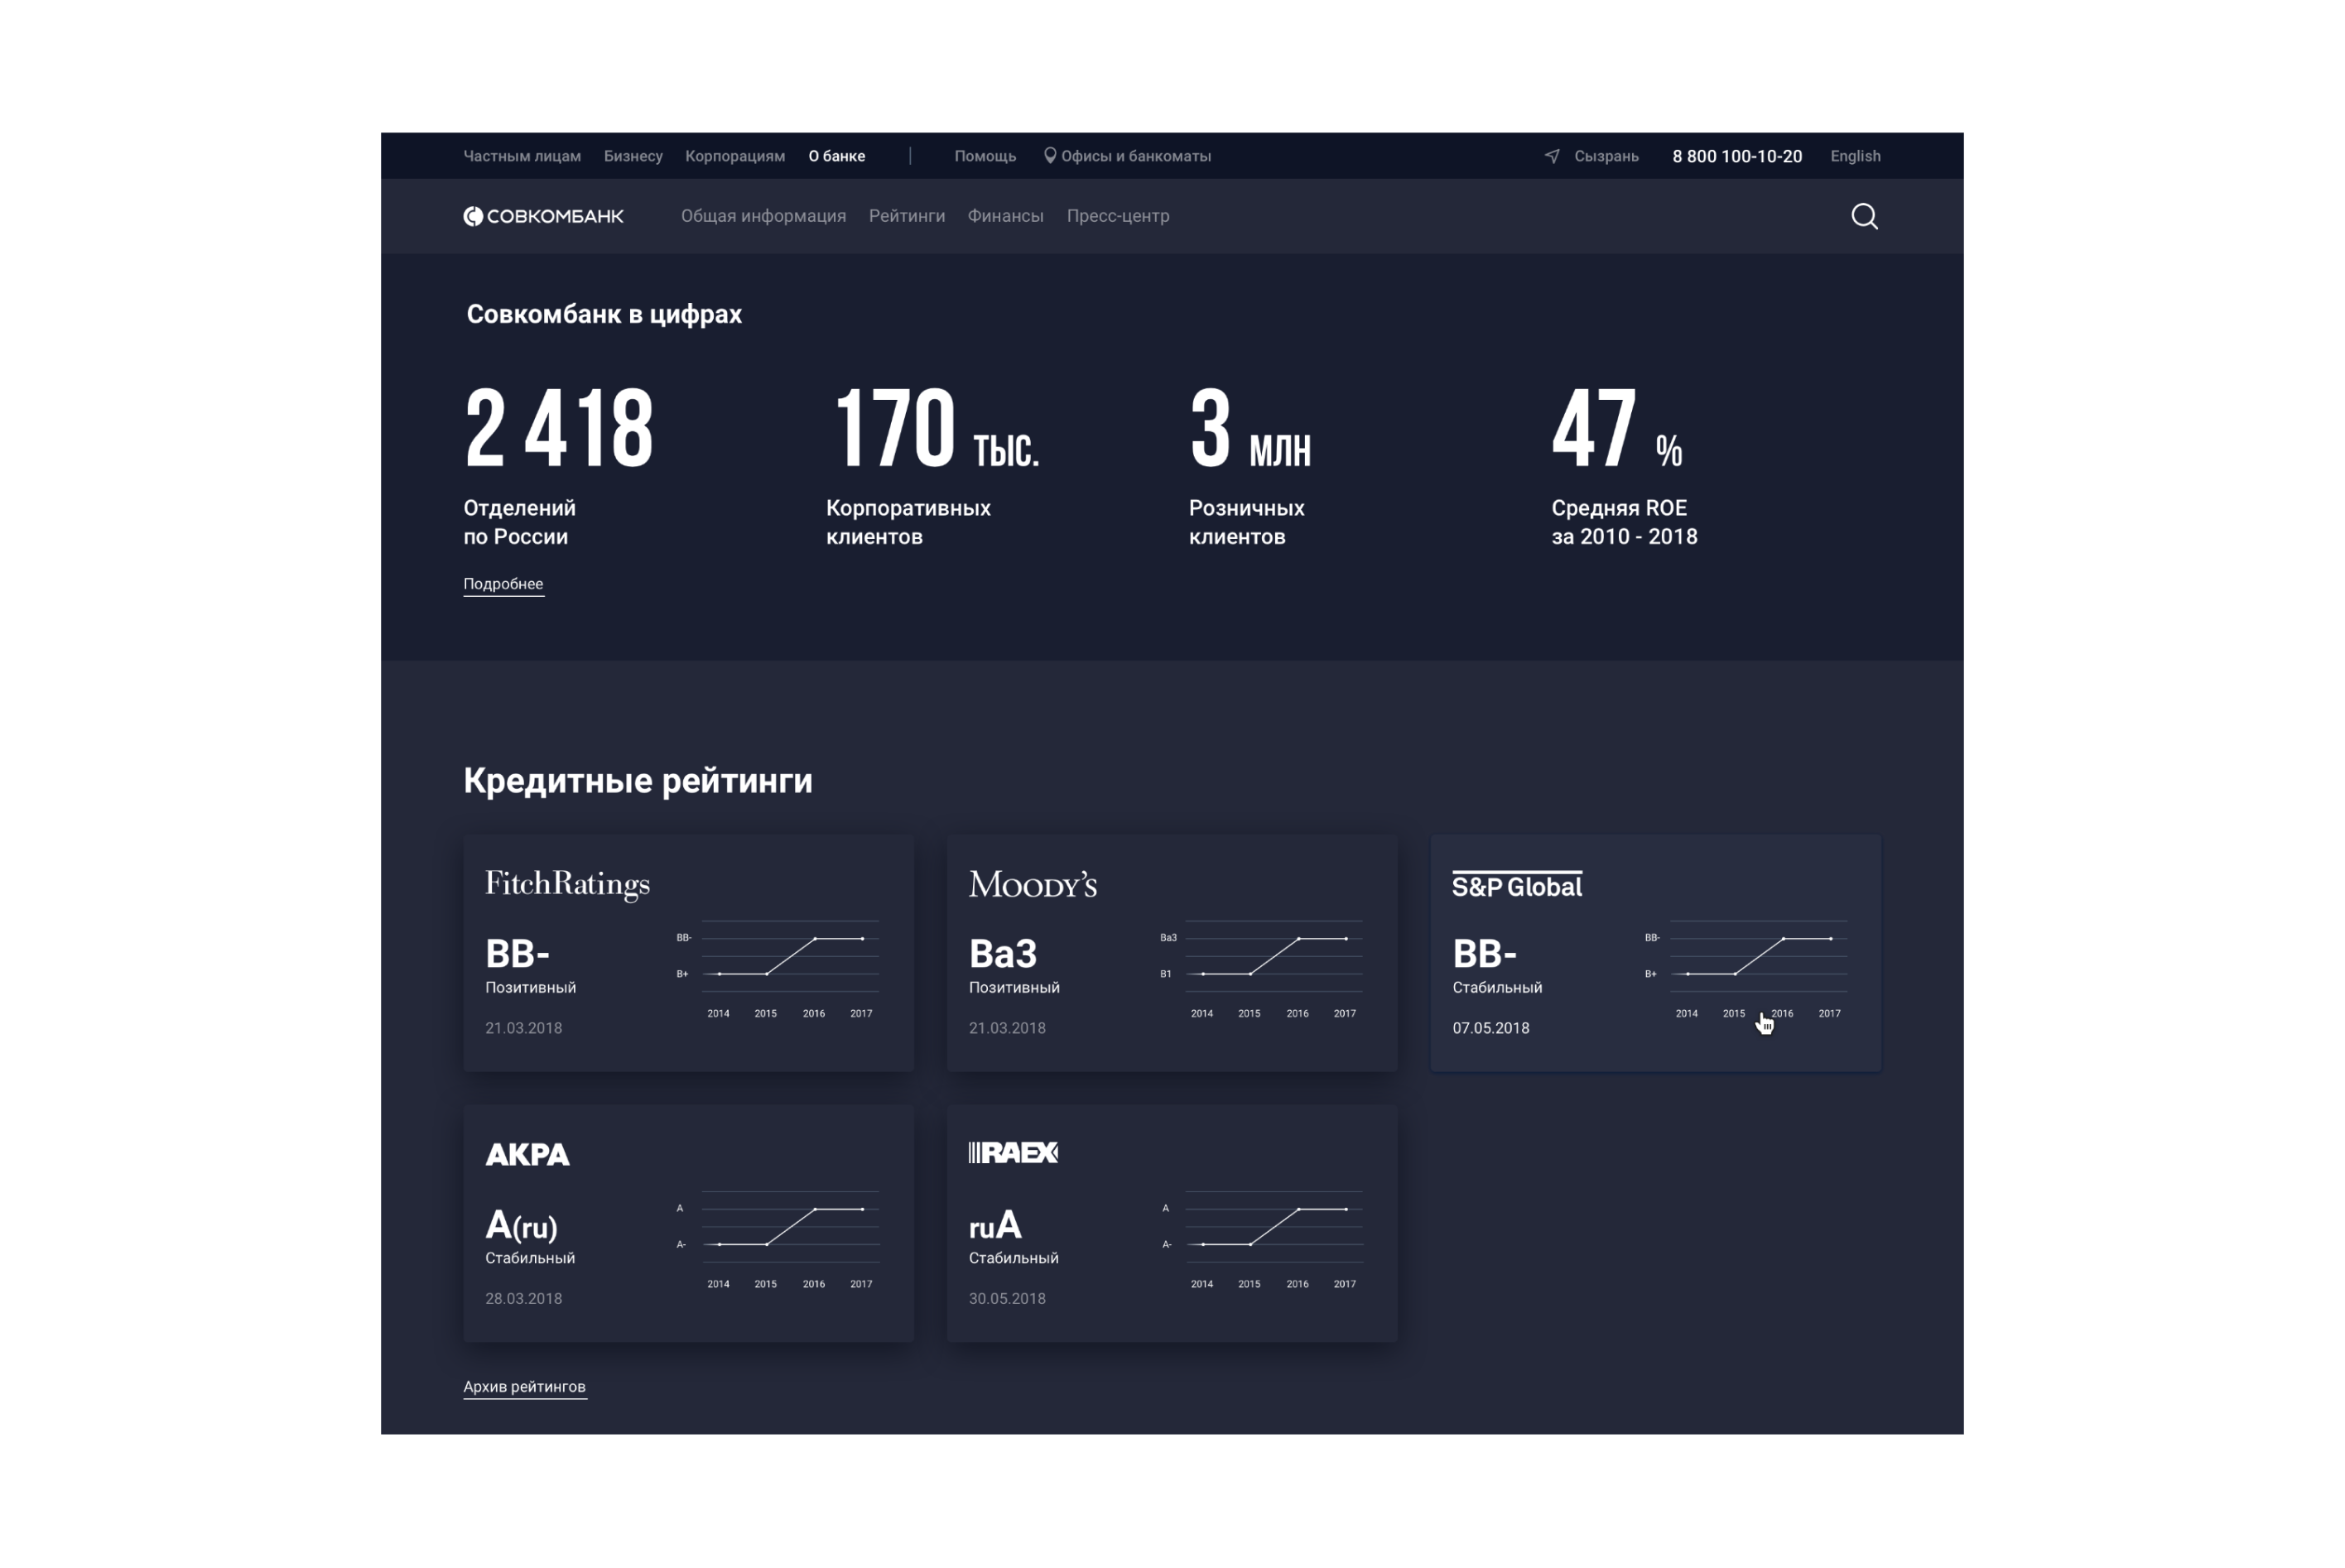Screen dimensions: 2345x1568
Task: Open Офисы и банкоматы
Action: tap(1136, 156)
